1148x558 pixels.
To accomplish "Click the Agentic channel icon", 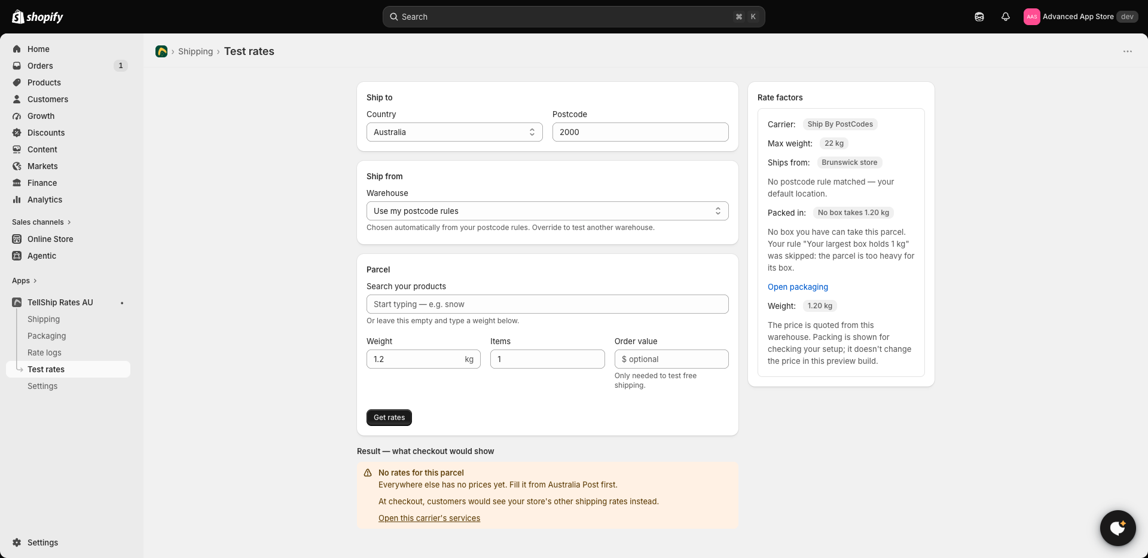I will [x=17, y=256].
